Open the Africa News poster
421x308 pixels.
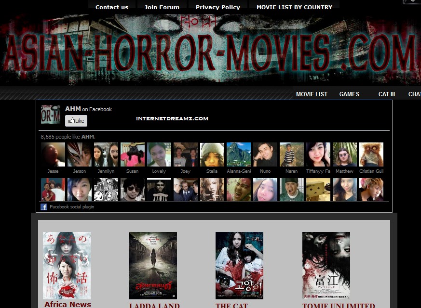click(x=67, y=266)
